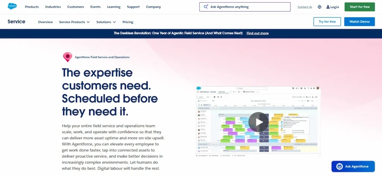Expand the Service Products dropdown
Image resolution: width=382 pixels, height=177 pixels.
tap(74, 22)
